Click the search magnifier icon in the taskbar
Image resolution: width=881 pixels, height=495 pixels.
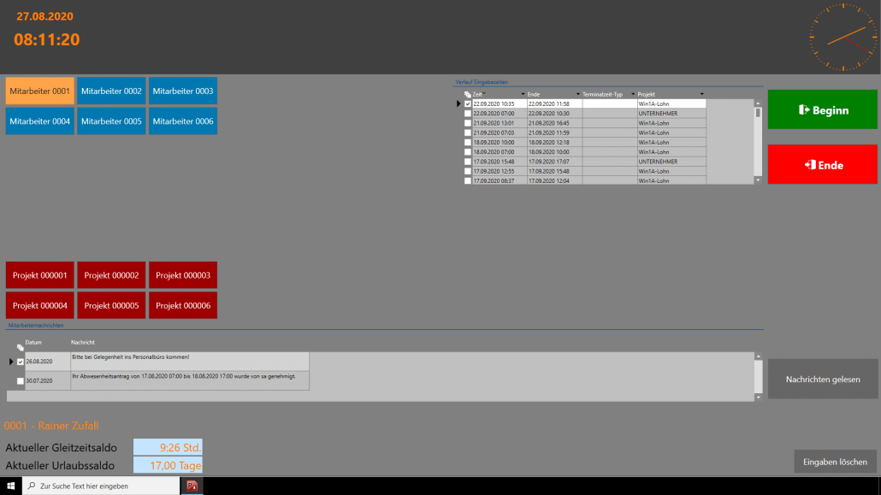tap(32, 486)
